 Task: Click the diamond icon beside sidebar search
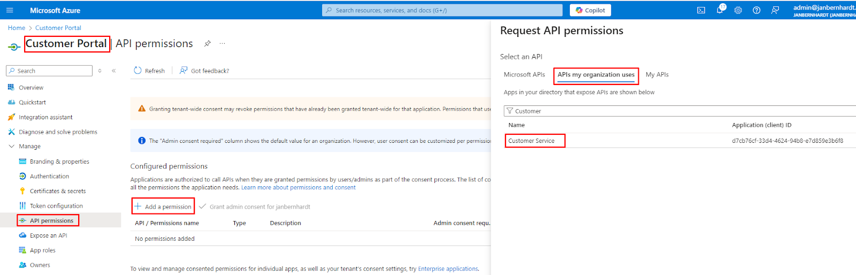tap(100, 71)
